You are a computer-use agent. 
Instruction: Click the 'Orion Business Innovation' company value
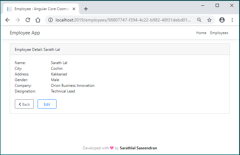point(73,85)
